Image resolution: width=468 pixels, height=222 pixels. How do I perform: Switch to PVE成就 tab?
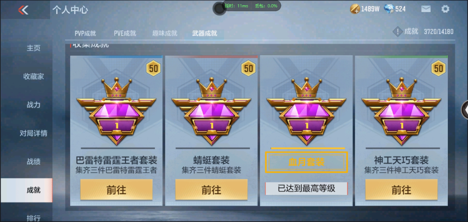click(x=125, y=33)
